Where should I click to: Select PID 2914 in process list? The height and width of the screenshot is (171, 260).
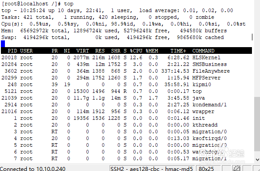pos(11,105)
